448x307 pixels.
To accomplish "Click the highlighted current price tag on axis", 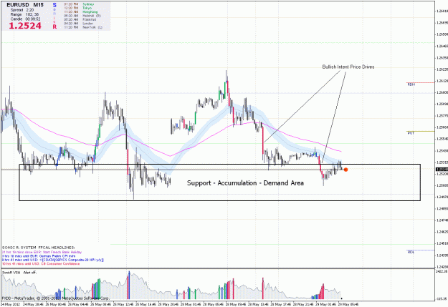I will pyautogui.click(x=442, y=170).
